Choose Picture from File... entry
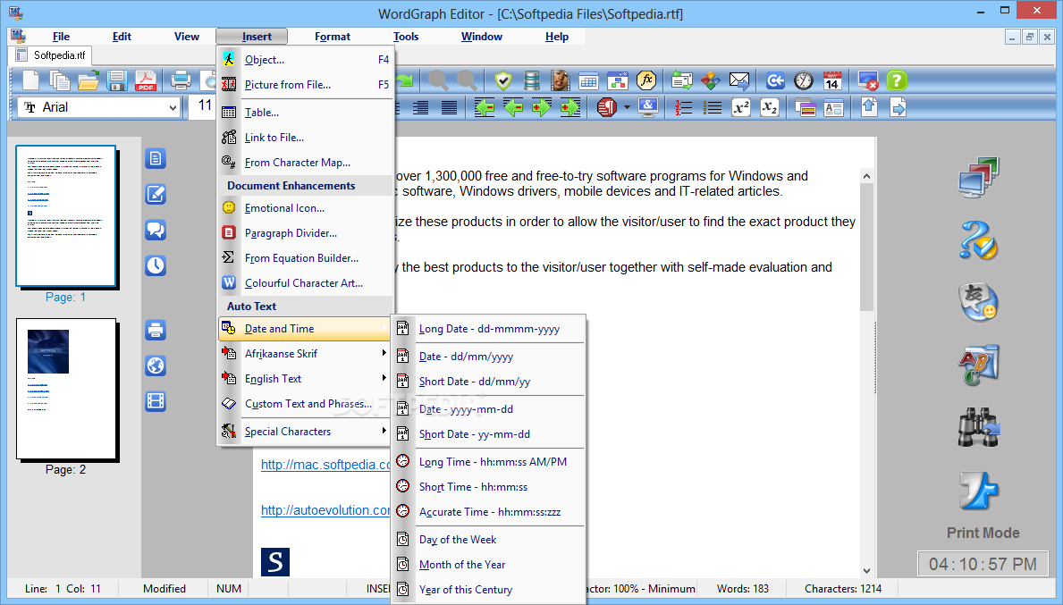Screen dimensions: 1063x605 point(304,85)
